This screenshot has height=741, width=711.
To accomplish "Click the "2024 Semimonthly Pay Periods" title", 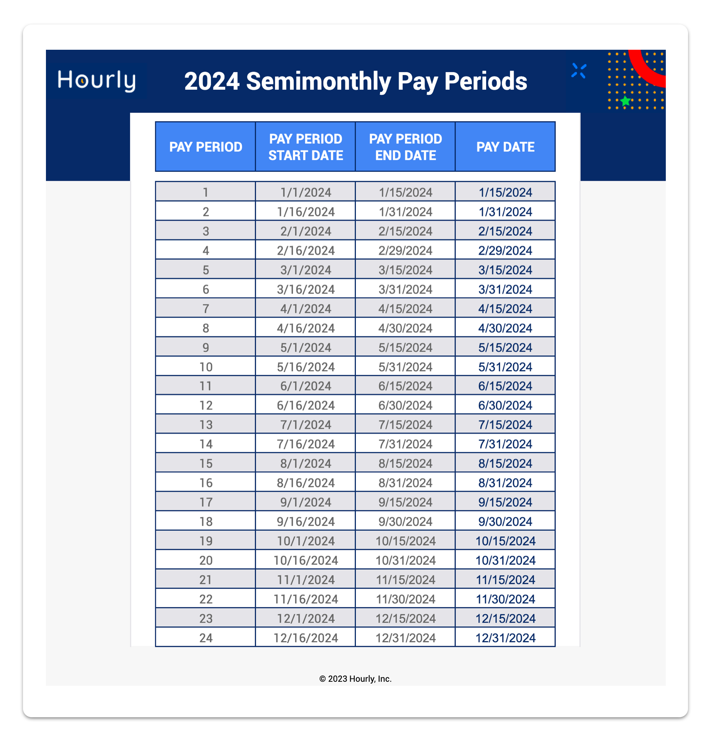I will coord(355,81).
